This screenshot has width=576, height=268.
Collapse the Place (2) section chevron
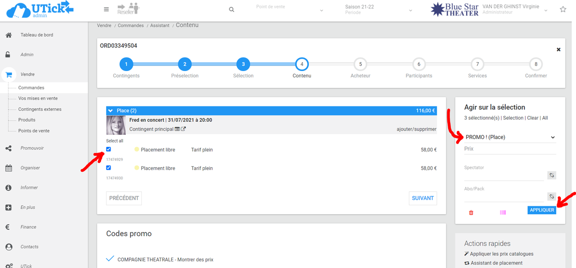point(110,111)
